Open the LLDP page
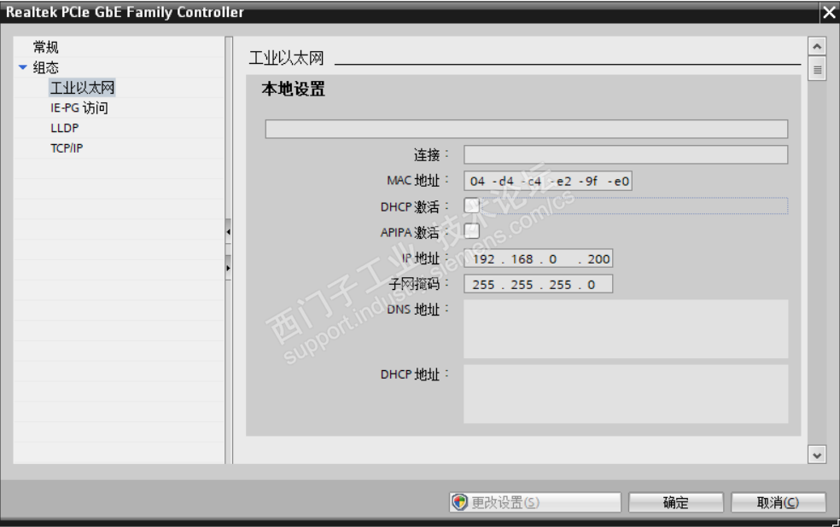This screenshot has height=527, width=840. point(65,129)
